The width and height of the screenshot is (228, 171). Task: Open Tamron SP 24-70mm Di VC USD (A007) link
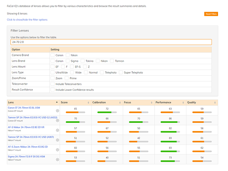[x=31, y=137]
